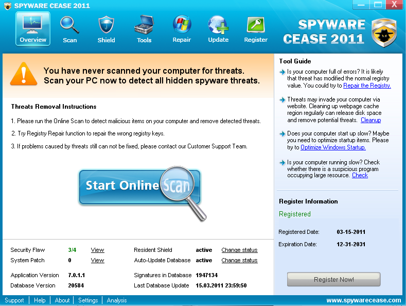406x306 pixels.
Task: Open the Settings menu in footer
Action: 88,300
